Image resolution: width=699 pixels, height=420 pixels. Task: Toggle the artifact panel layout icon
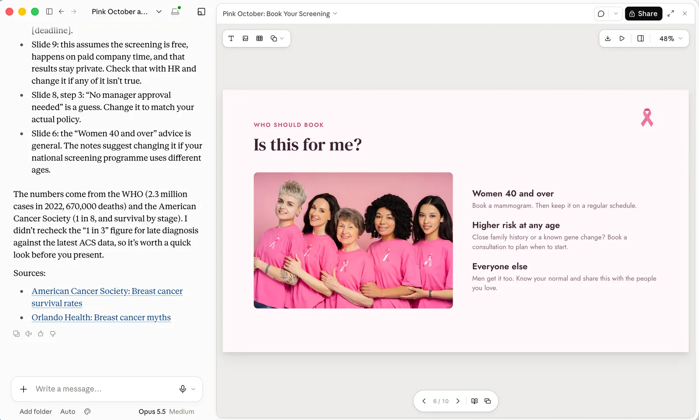point(201,12)
